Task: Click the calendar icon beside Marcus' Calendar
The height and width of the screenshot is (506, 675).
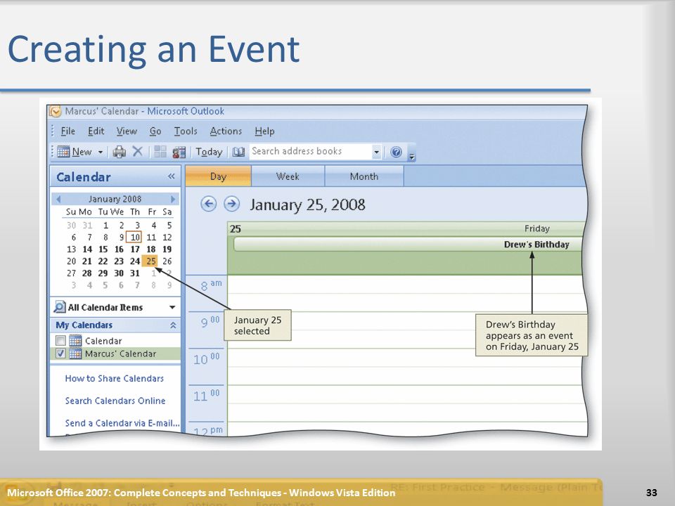Action: [75, 353]
